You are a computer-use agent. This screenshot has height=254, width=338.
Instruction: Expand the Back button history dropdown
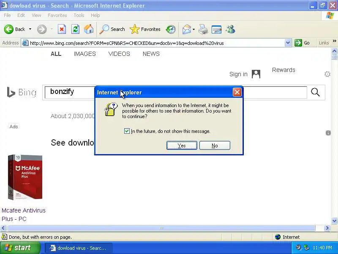click(30, 29)
